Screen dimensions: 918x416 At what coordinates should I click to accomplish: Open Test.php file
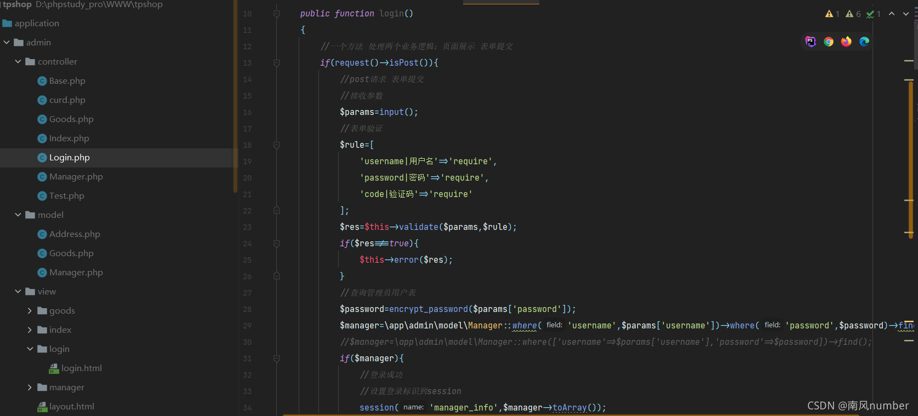click(67, 195)
